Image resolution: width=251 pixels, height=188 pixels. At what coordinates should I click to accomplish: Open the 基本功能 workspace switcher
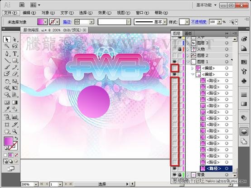click(x=207, y=5)
